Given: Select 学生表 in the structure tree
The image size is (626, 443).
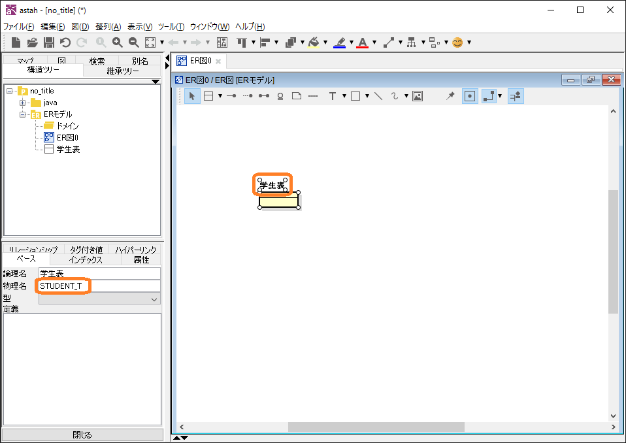Looking at the screenshot, I should tap(68, 150).
